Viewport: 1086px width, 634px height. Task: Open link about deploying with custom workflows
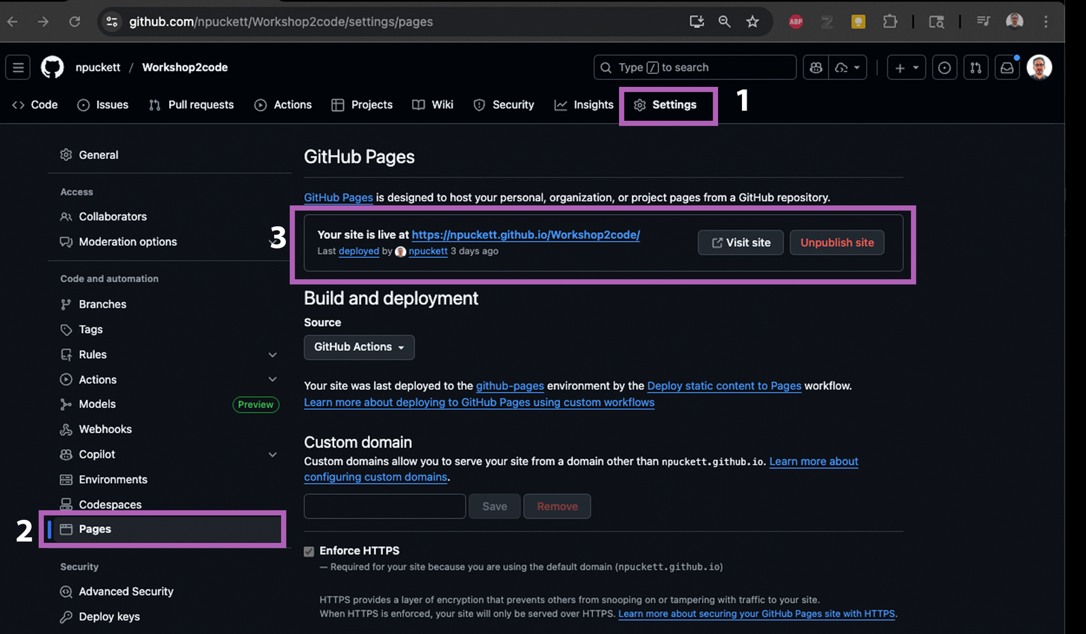coord(479,403)
